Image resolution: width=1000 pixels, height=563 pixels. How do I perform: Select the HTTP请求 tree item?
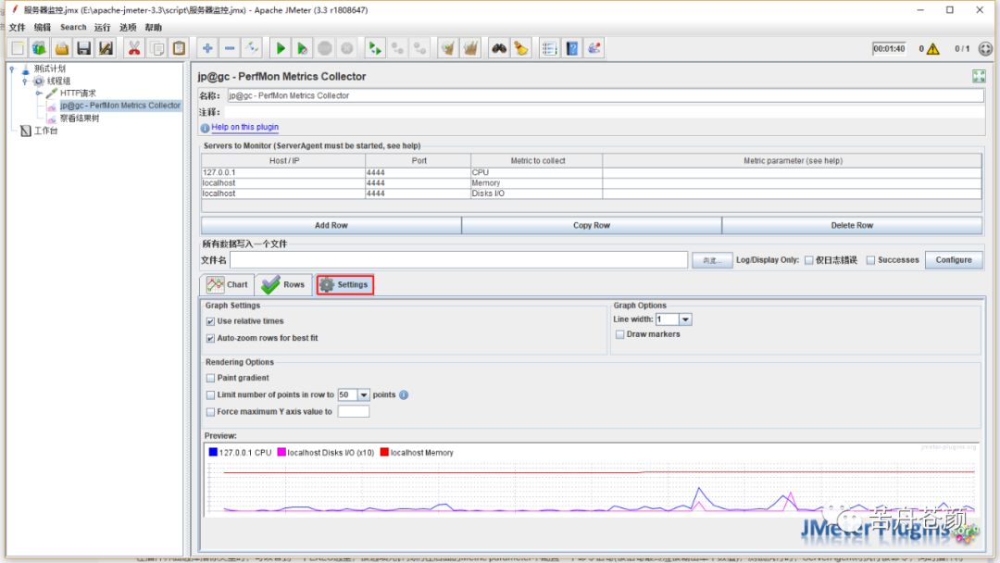(78, 94)
